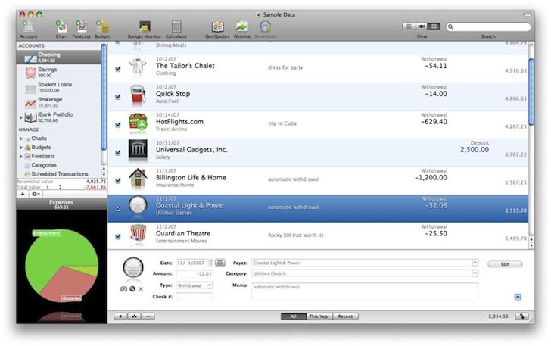Launch the Budget Monitor tool

145,27
